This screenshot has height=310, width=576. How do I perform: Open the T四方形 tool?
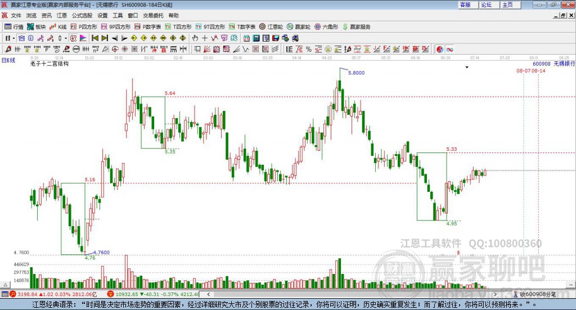click(x=178, y=27)
